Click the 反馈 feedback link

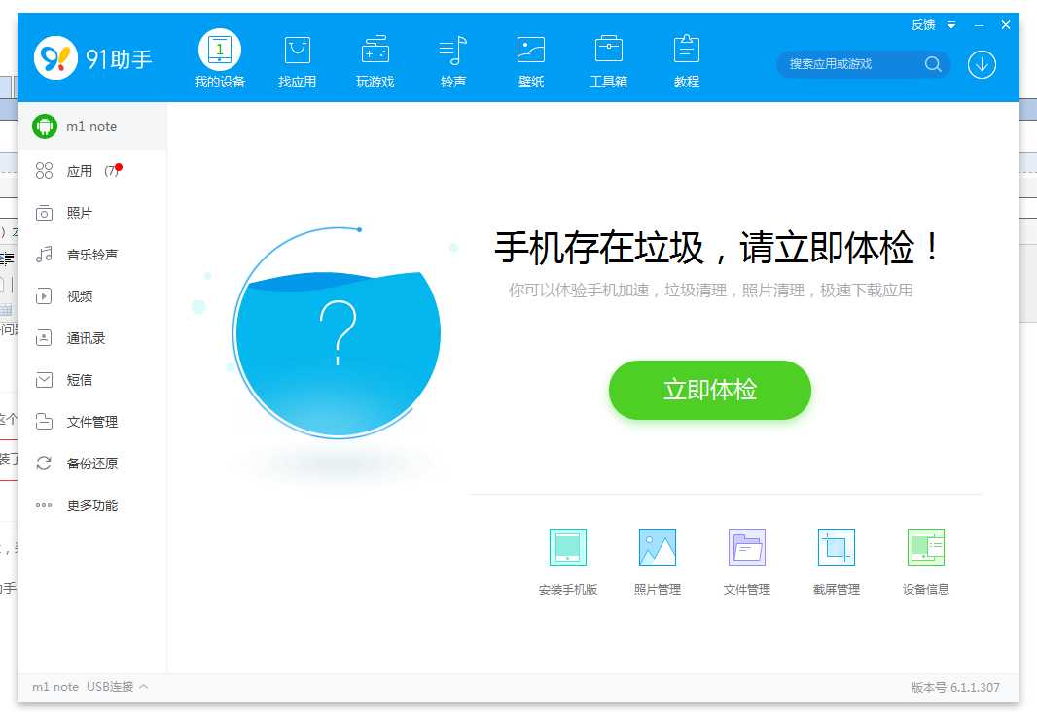pos(923,25)
